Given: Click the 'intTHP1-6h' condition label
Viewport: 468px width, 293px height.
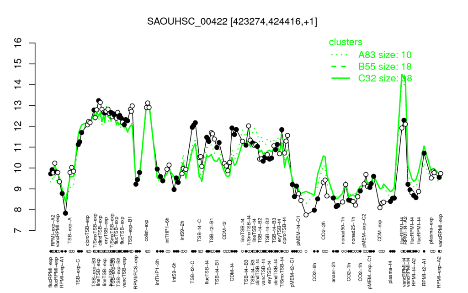Looking at the screenshot, I should pyautogui.click(x=167, y=231).
